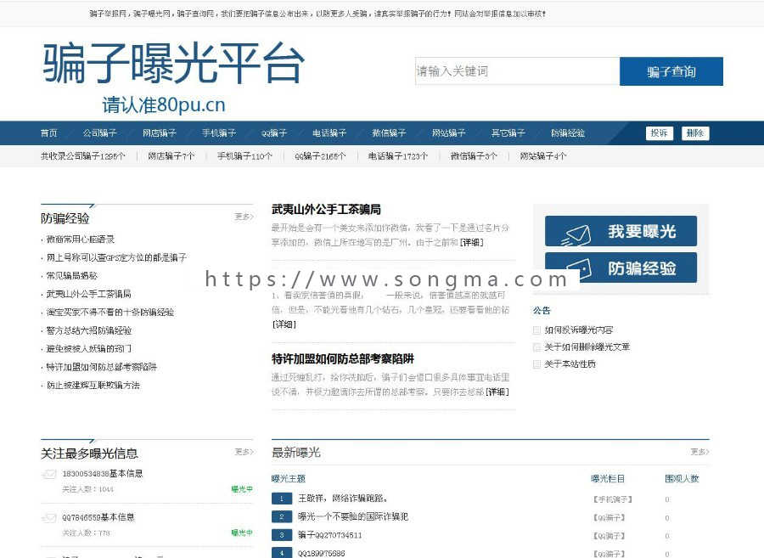
Task: Open exposure 王敬祥，网络诈骗跑路
Action: tap(343, 498)
